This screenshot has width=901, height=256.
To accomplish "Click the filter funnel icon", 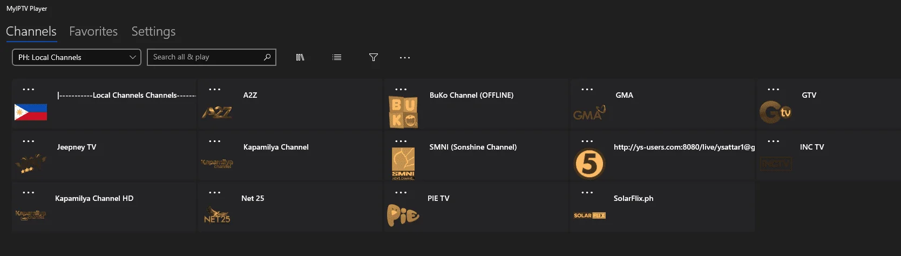I will [x=373, y=57].
